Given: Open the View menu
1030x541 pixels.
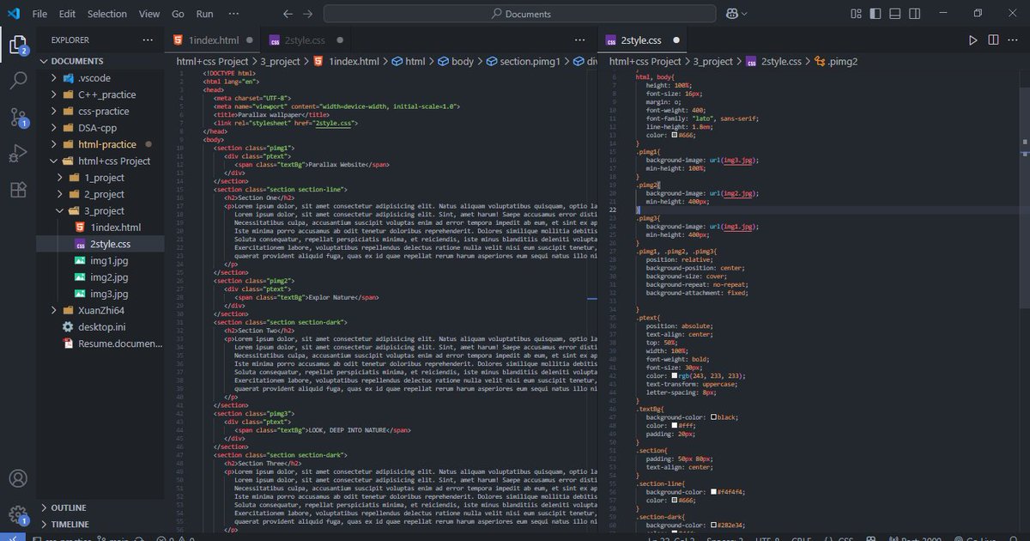Looking at the screenshot, I should [149, 14].
